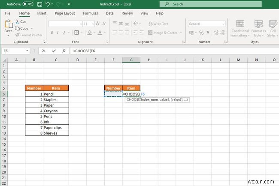Decrease font size with smaller A icon

(x=104, y=24)
